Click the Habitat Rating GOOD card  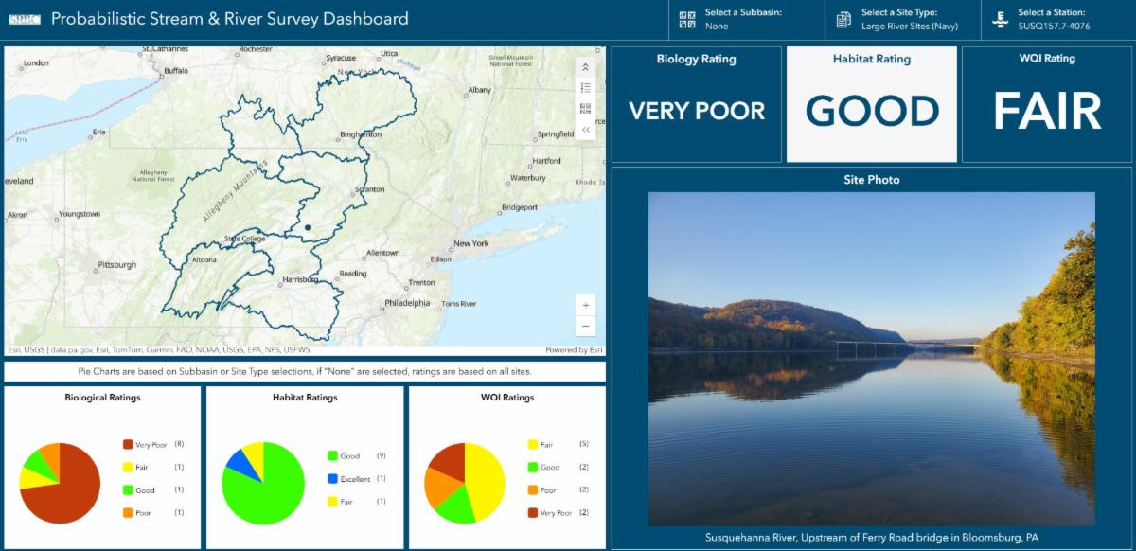[x=872, y=104]
